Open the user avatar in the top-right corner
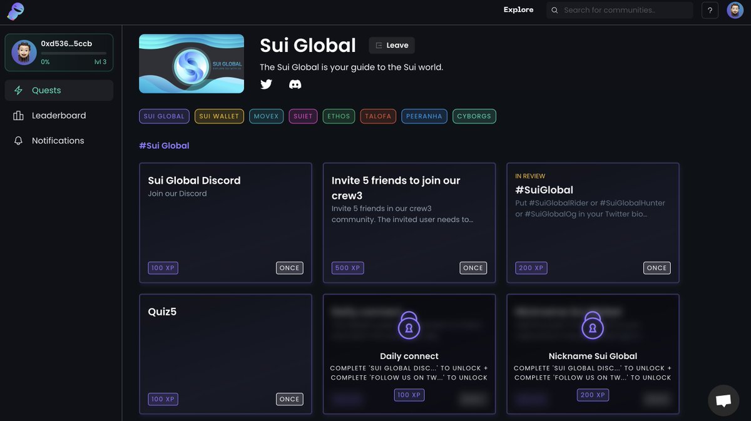The image size is (751, 421). click(x=735, y=10)
